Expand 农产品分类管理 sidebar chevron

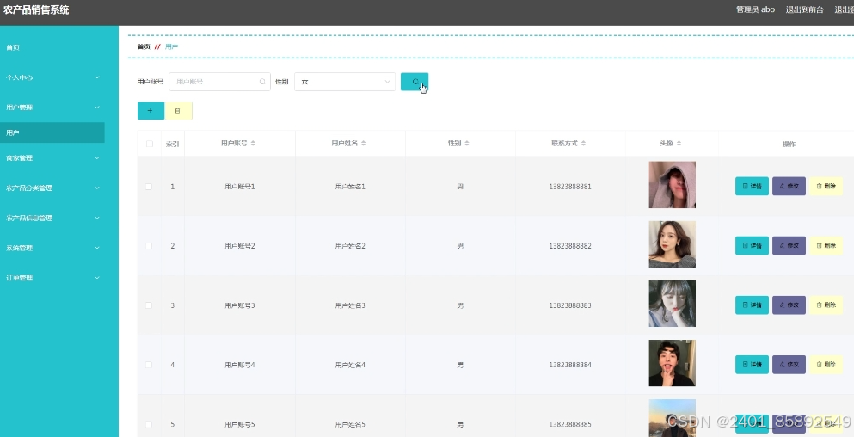click(x=97, y=188)
